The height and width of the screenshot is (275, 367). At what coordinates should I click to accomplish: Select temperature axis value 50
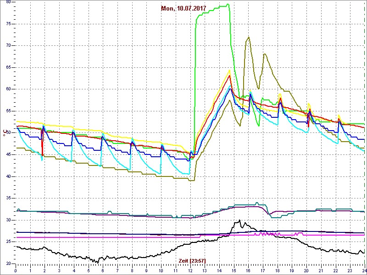point(8,133)
